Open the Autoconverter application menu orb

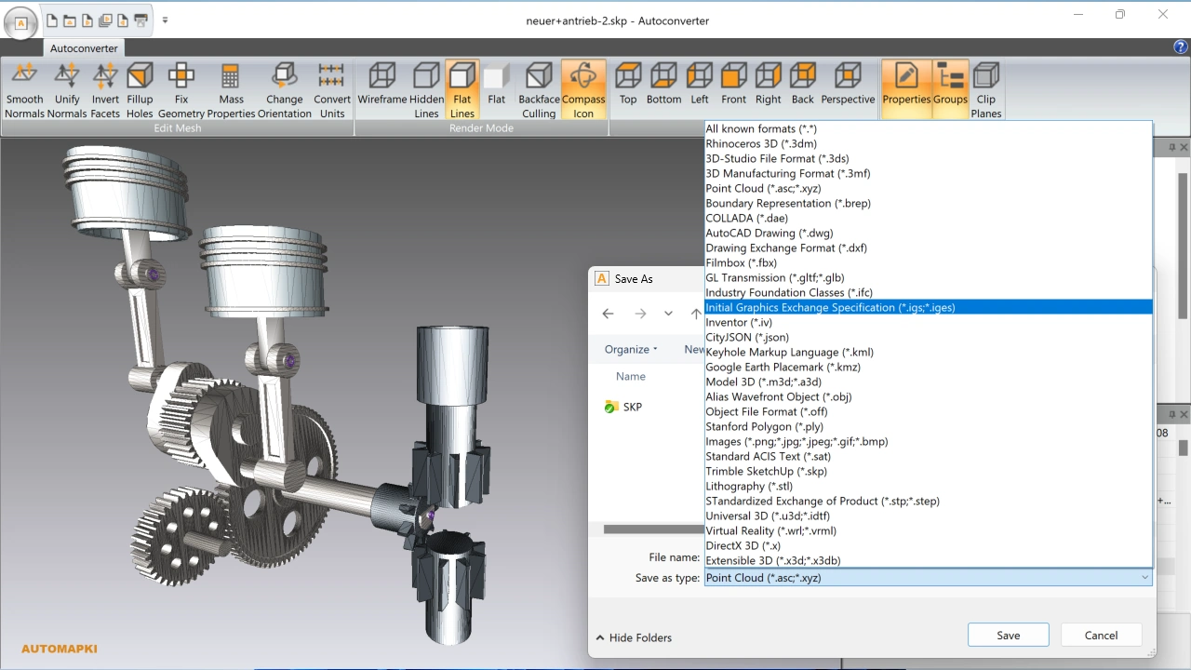pyautogui.click(x=21, y=22)
